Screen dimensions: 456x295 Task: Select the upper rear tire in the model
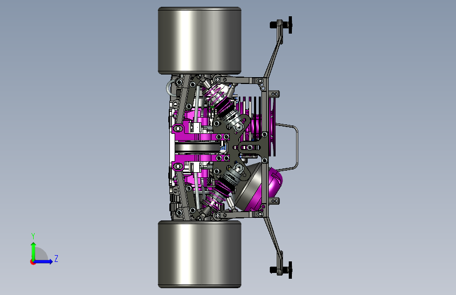coord(199,40)
